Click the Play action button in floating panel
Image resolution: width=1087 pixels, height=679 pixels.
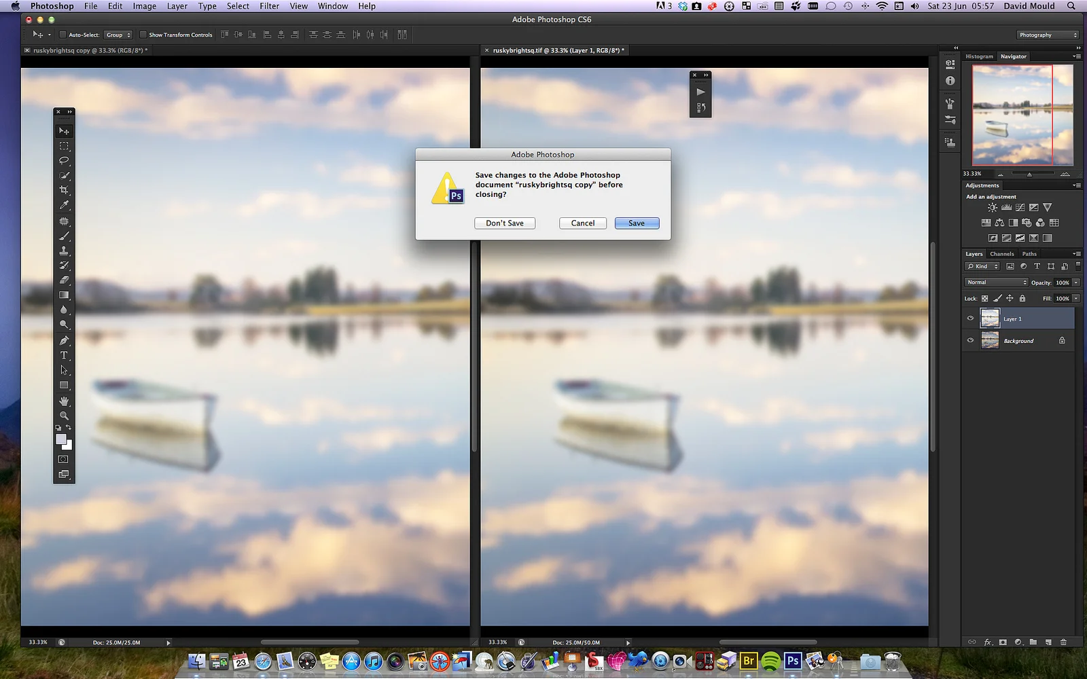(x=700, y=92)
